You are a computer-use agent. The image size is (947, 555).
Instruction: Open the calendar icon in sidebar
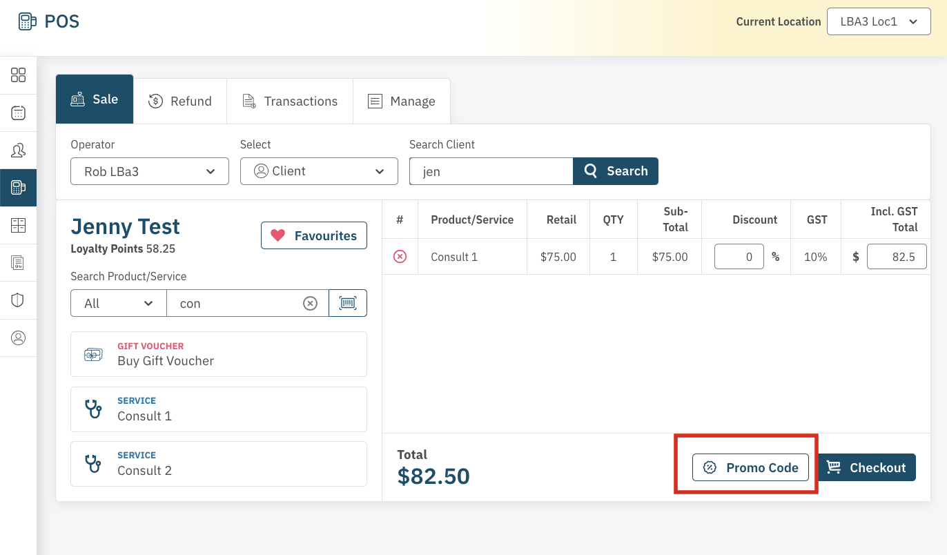pyautogui.click(x=19, y=113)
